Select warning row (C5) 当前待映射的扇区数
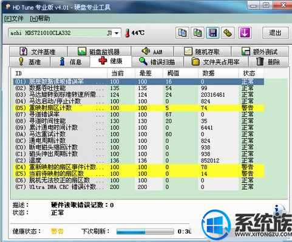This screenshot has height=242, width=292. click(x=138, y=174)
